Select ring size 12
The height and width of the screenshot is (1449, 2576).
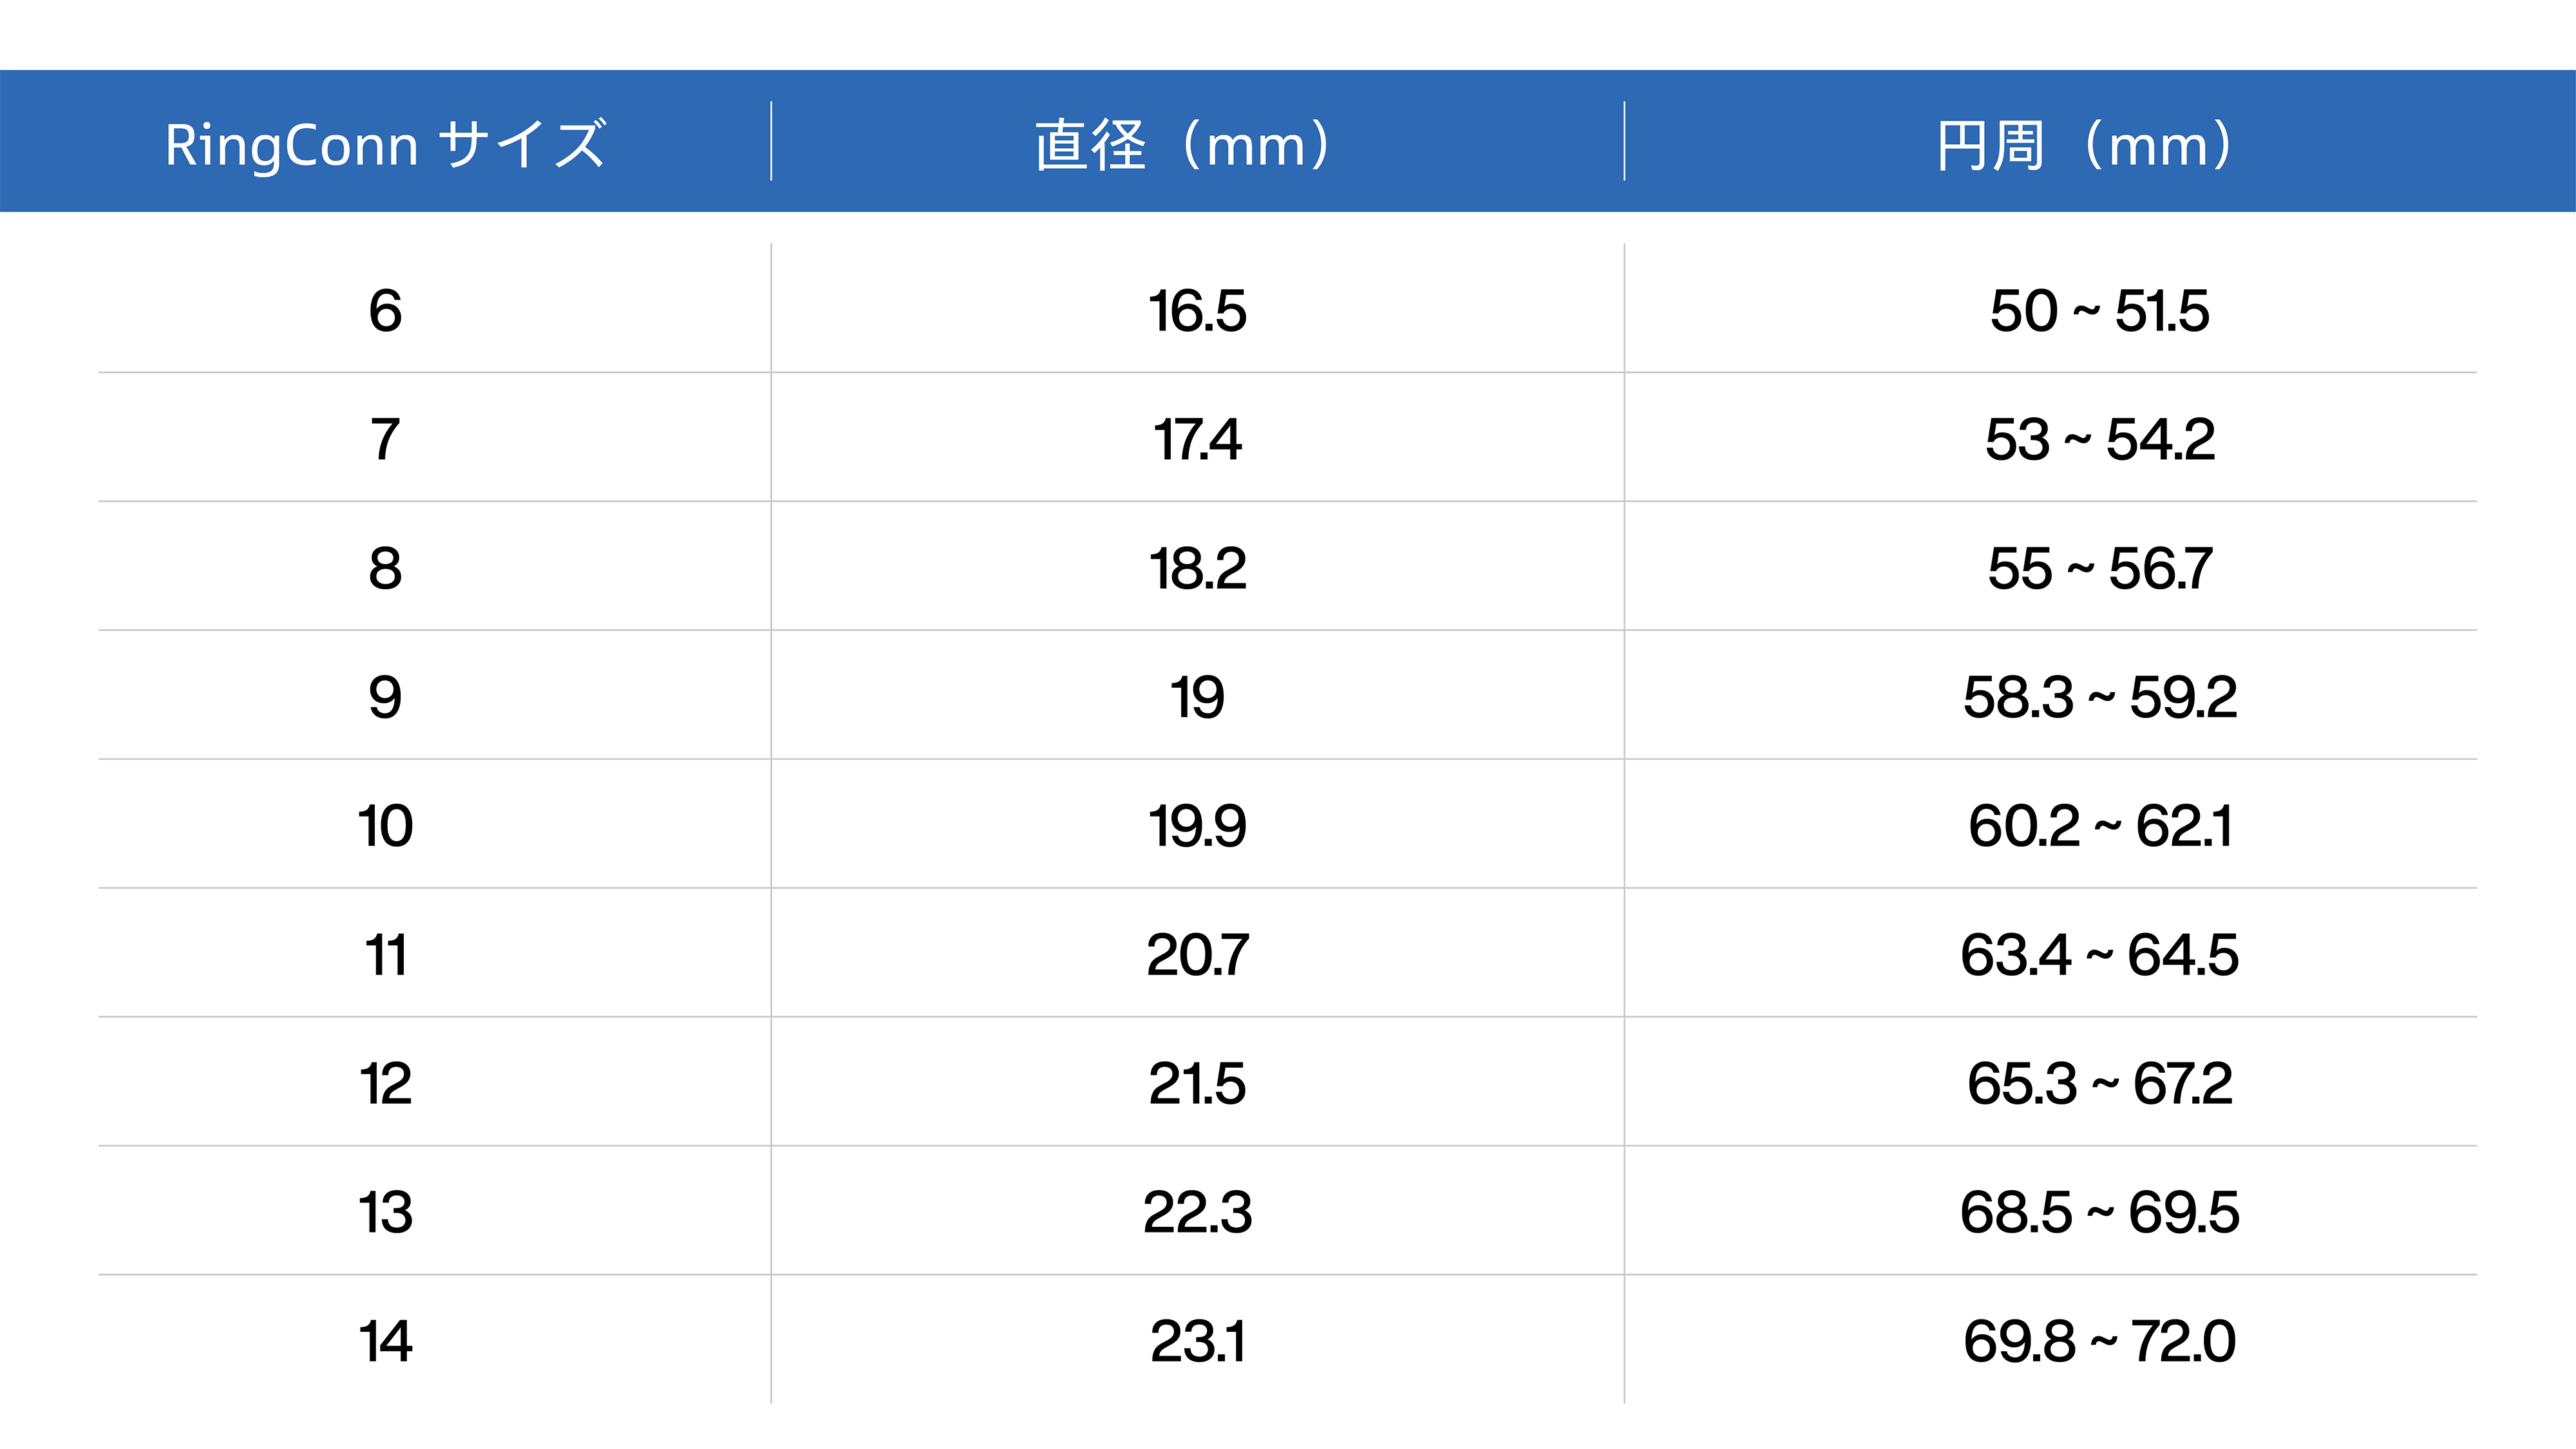click(x=385, y=1084)
